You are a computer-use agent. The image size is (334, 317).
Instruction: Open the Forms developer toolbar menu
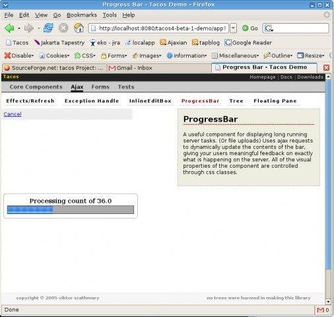pos(114,55)
